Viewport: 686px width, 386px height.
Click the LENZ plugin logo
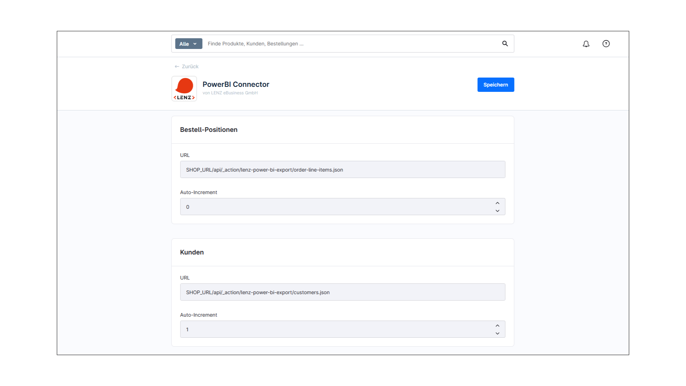(184, 89)
